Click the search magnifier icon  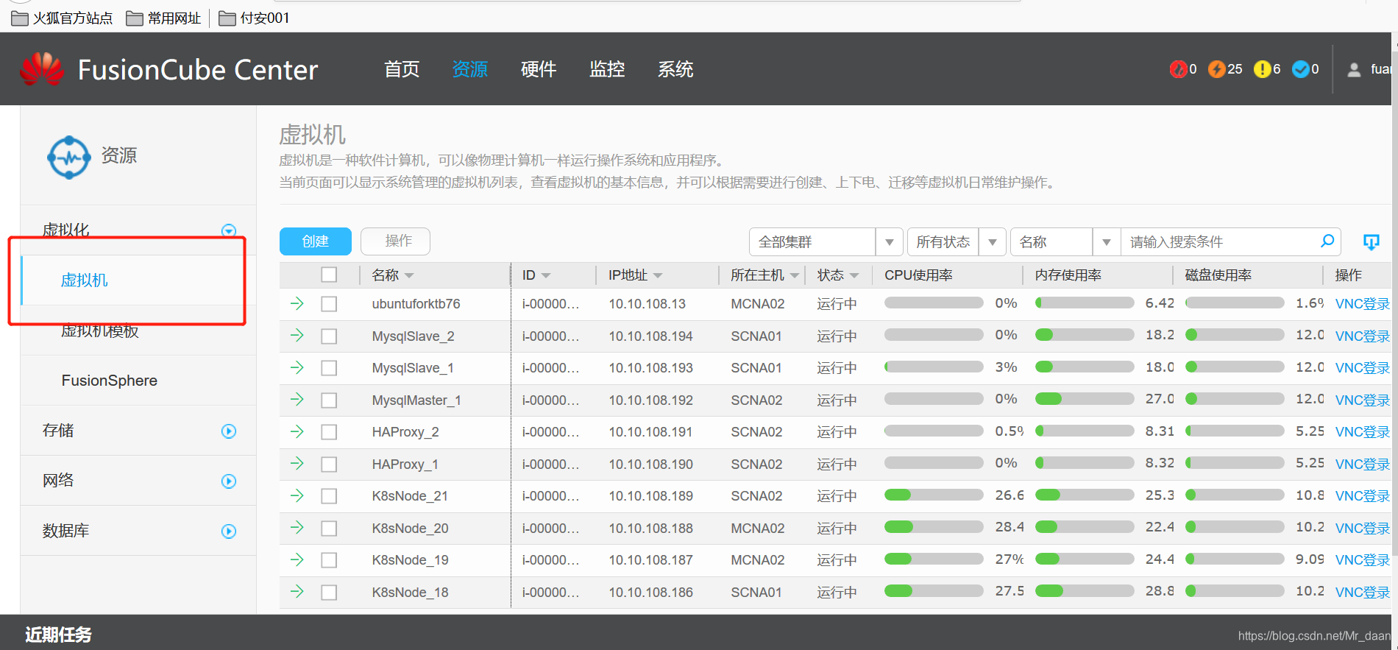coord(1327,241)
